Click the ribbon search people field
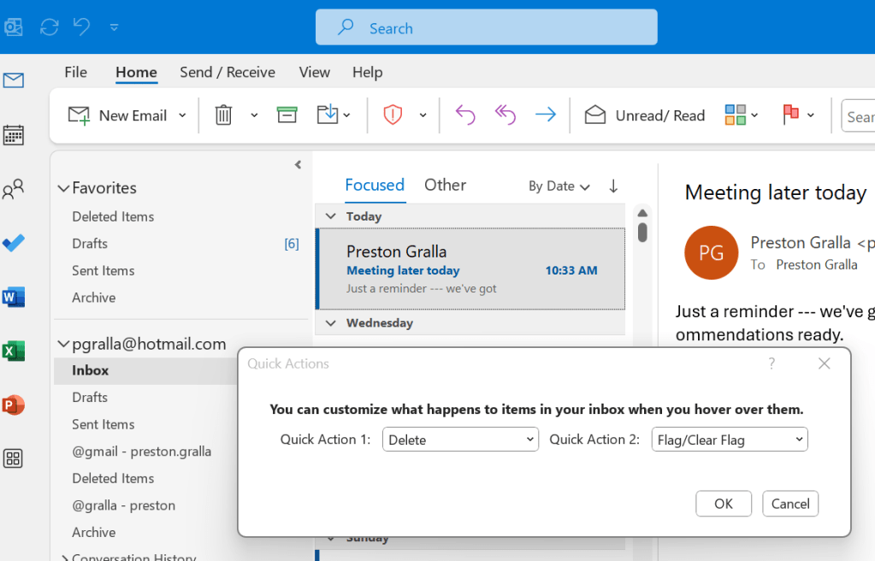The height and width of the screenshot is (561, 875). [858, 116]
